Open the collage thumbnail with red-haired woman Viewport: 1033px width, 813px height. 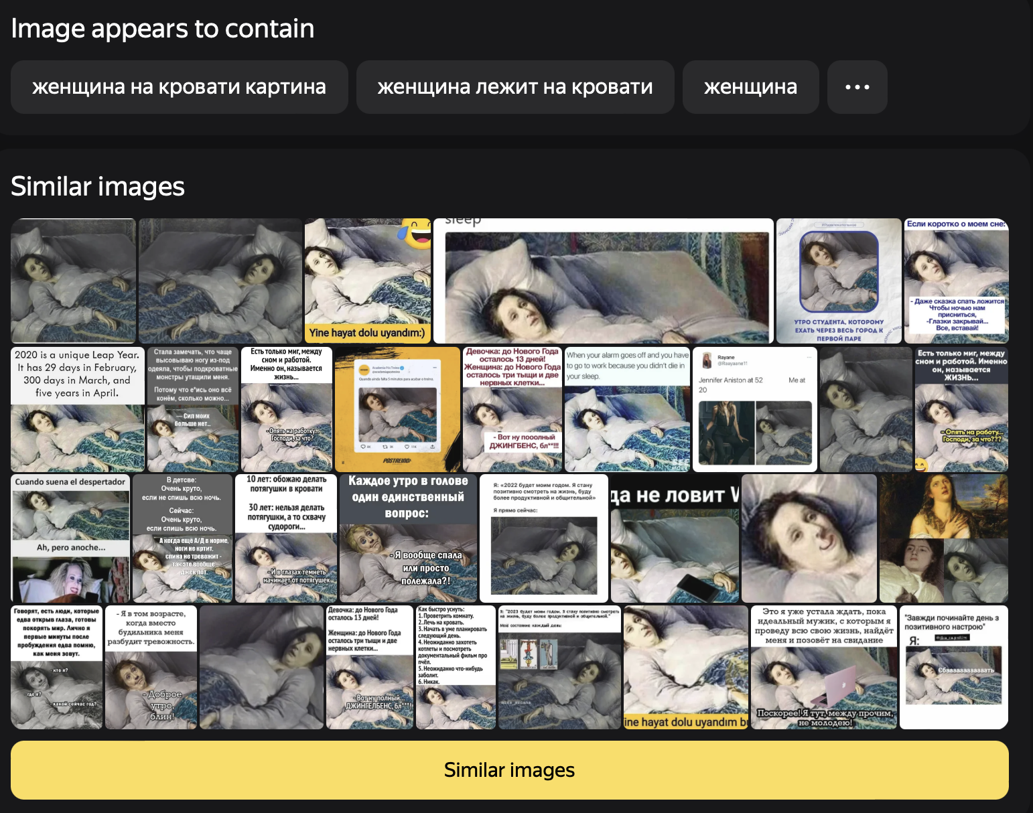point(944,538)
